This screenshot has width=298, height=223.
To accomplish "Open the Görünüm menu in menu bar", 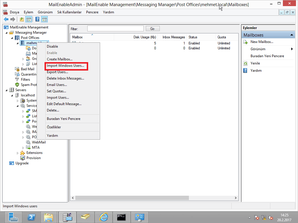I will point(45,12).
